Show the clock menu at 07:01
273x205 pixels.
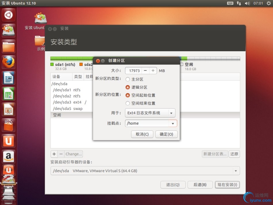click(x=258, y=3)
